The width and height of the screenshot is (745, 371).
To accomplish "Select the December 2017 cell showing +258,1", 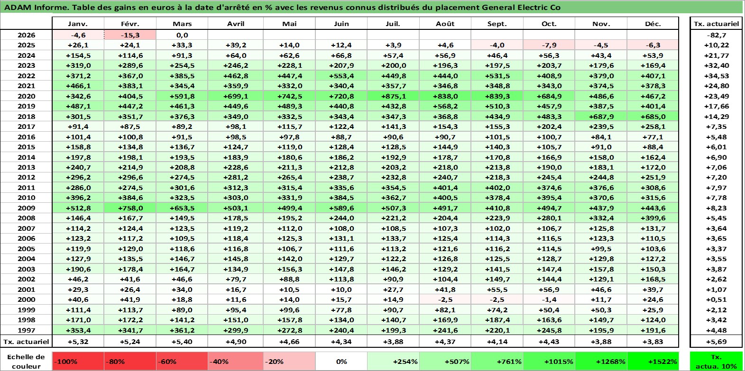I will 653,127.
